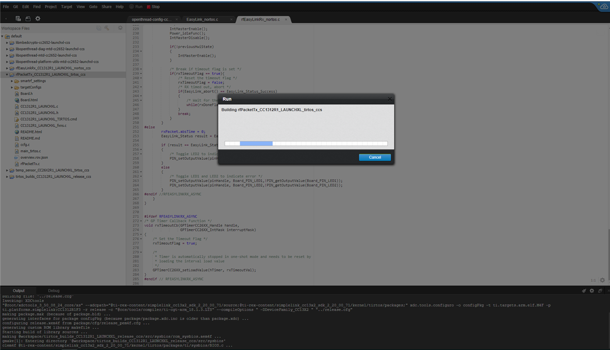Open the Target menu

66,7
